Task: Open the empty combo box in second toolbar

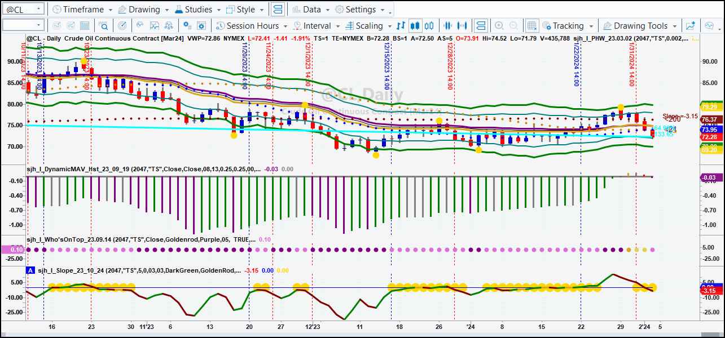Action: click(x=23, y=25)
